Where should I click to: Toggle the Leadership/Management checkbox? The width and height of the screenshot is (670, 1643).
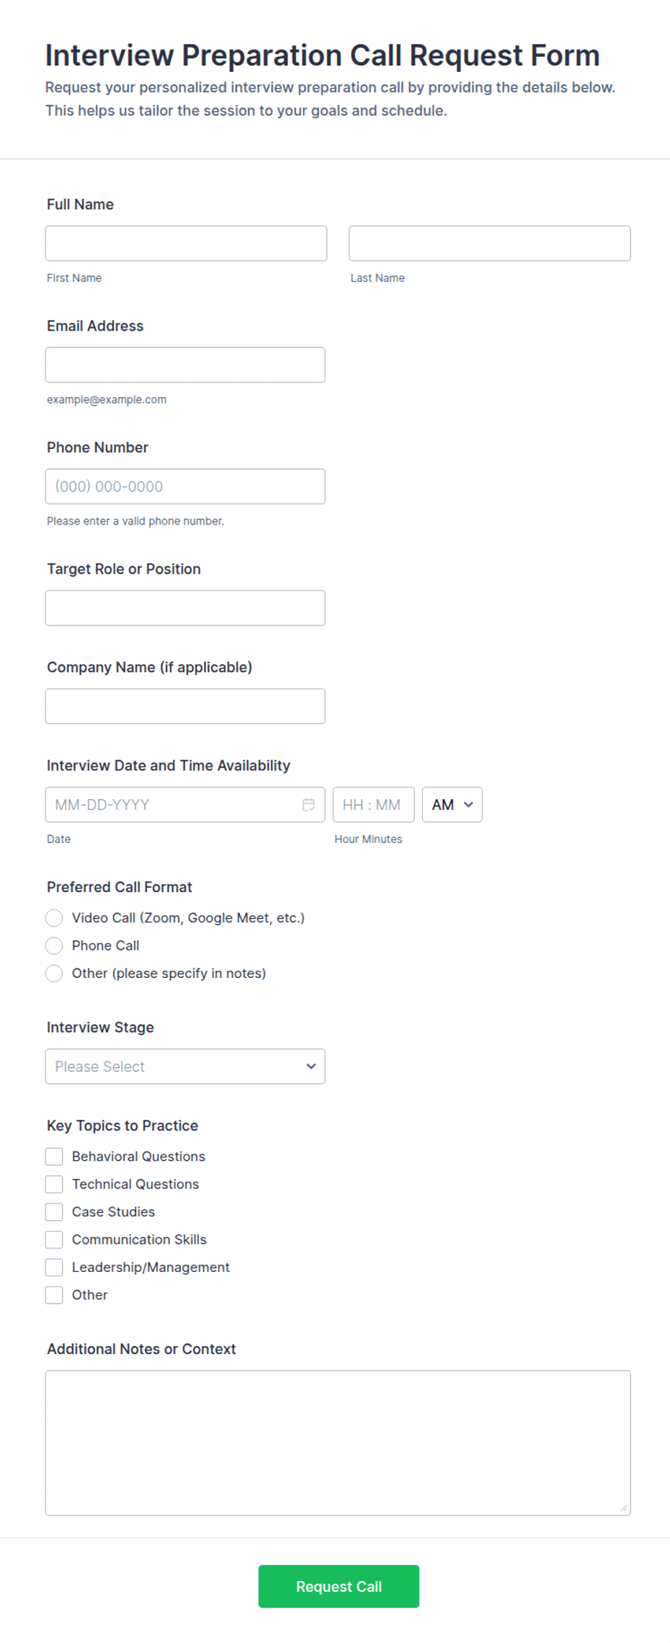[54, 1267]
